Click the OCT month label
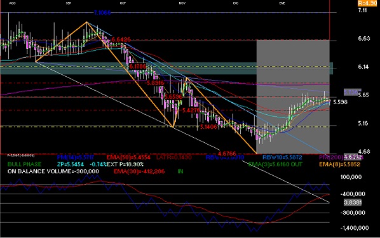 (x=123, y=3)
